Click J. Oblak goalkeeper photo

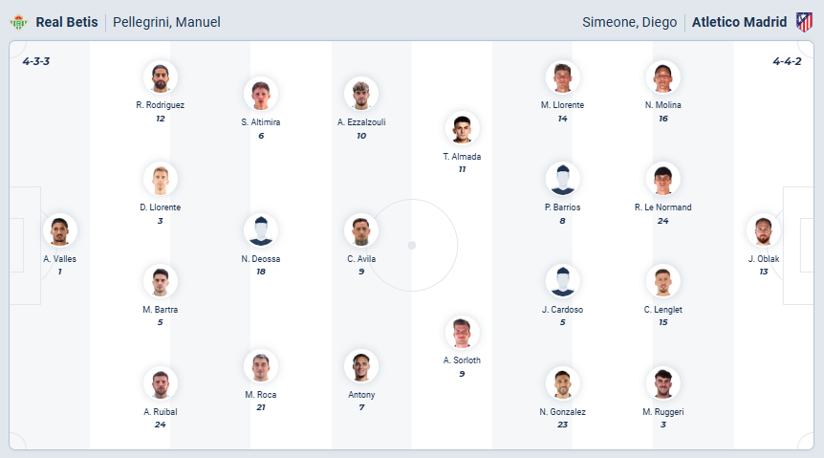pos(764,230)
